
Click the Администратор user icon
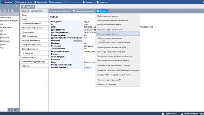[x=182, y=114]
